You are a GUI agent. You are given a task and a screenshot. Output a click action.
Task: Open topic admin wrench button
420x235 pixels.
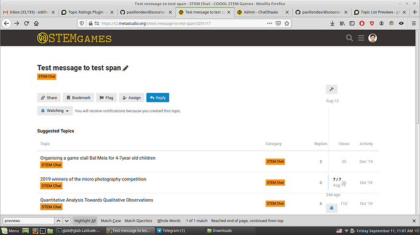[x=332, y=89]
